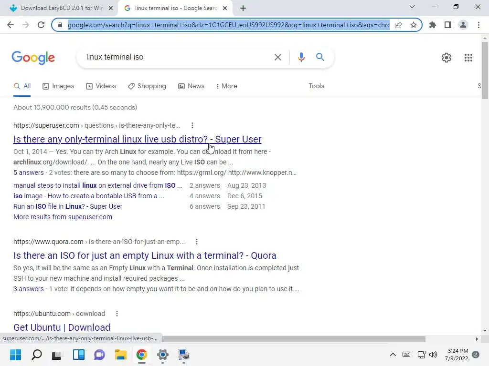Go back to the previous page
Image resolution: width=489 pixels, height=366 pixels.
[x=11, y=25]
